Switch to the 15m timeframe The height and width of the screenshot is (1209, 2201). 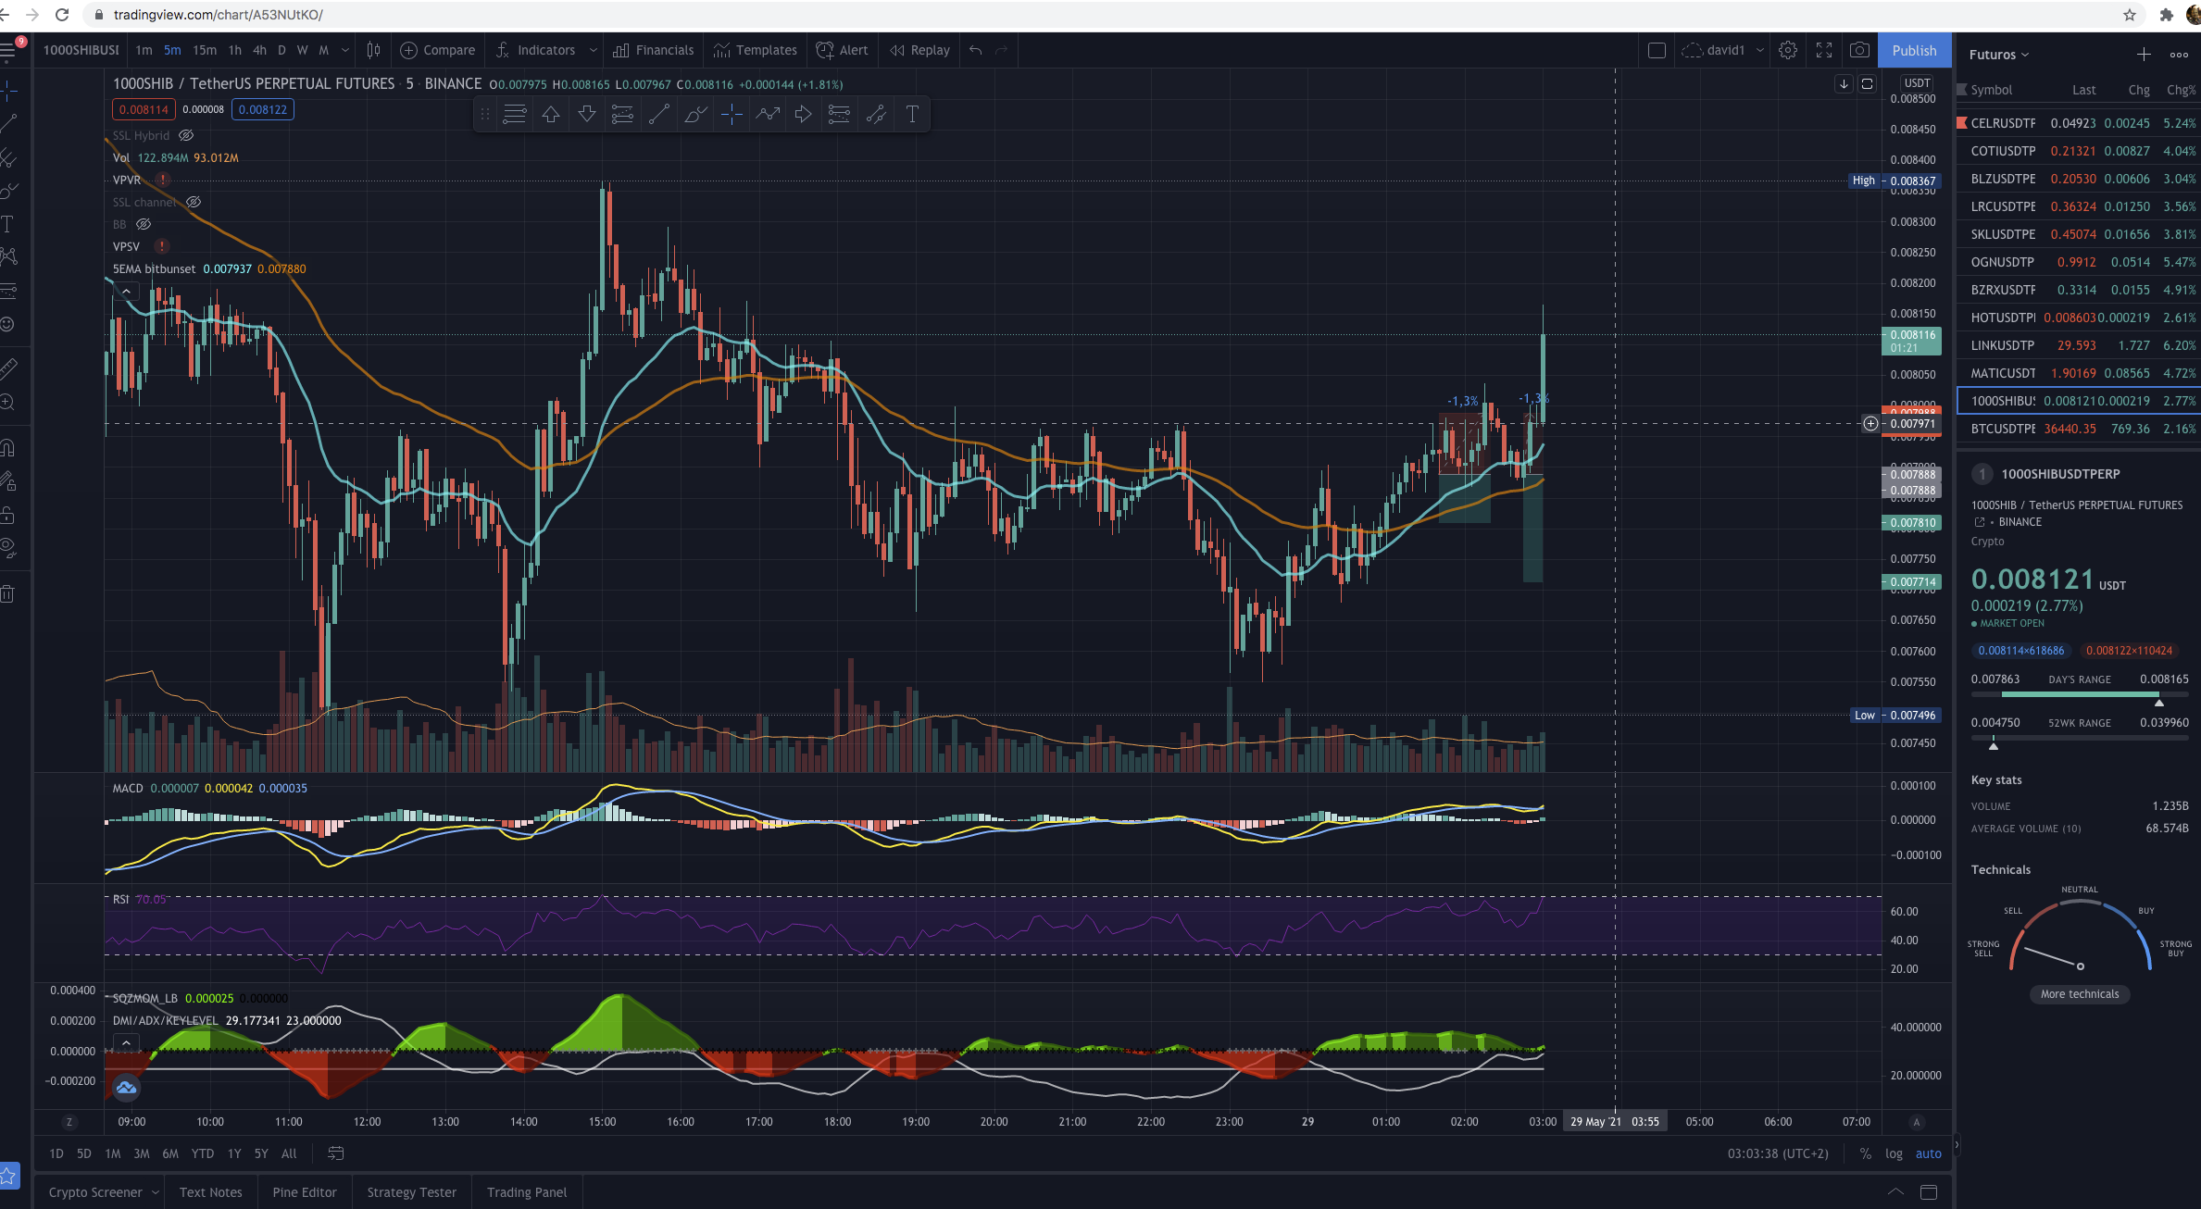(205, 50)
